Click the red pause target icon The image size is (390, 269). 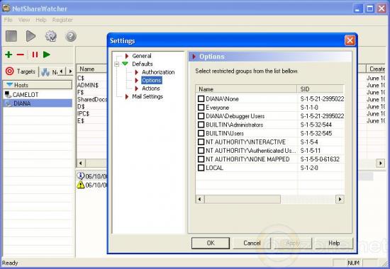(x=35, y=55)
